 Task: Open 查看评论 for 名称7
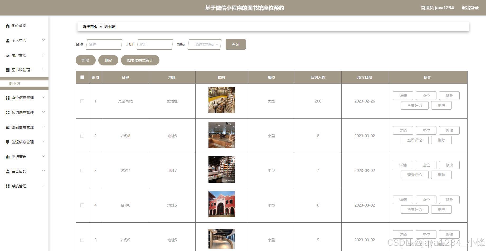(415, 175)
